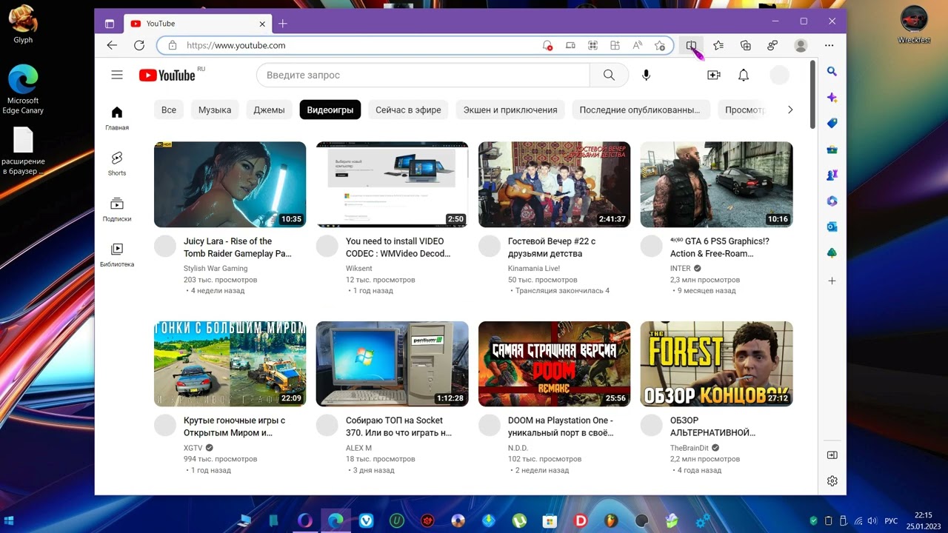The height and width of the screenshot is (533, 948).
Task: Select the Сейчас в эфире chip
Action: [x=408, y=110]
